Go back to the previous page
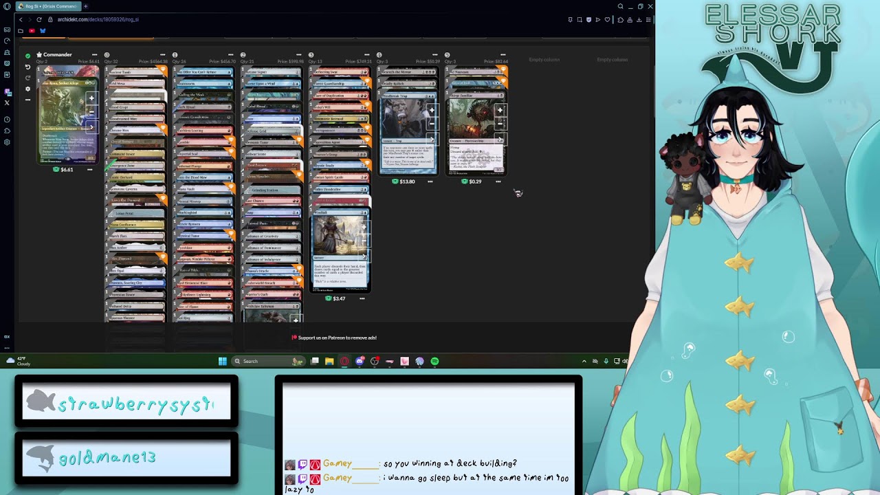This screenshot has height=495, width=880. pos(21,19)
